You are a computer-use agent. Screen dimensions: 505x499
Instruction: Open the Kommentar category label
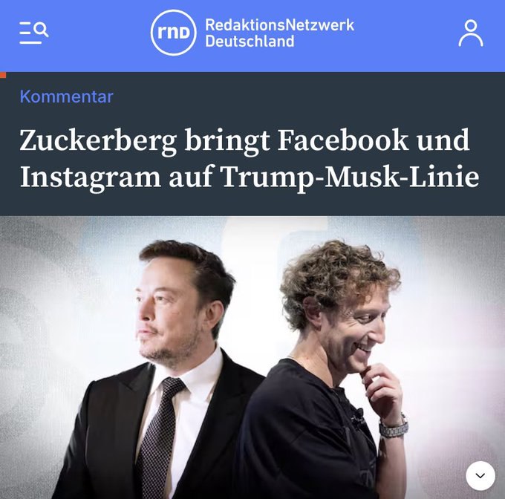pyautogui.click(x=66, y=97)
